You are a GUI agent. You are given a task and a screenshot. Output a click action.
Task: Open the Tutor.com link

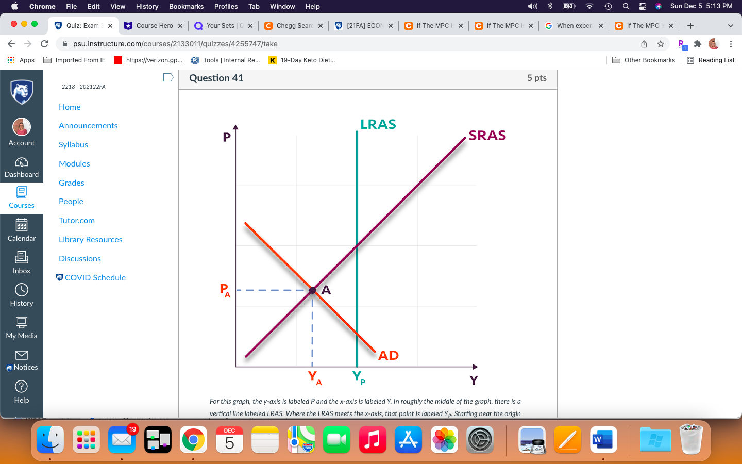[77, 221]
